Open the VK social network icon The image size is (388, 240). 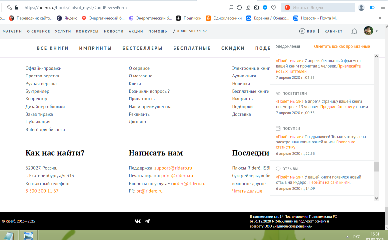[138, 221]
